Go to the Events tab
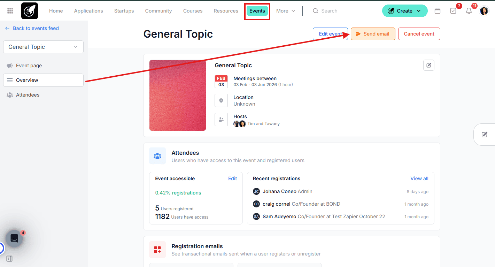Viewport: 495px width, 267px height. pyautogui.click(x=257, y=11)
